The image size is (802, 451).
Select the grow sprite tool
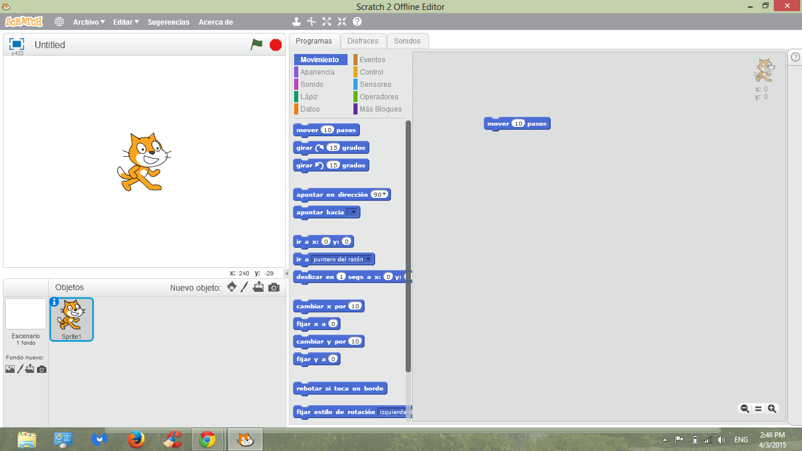[326, 21]
